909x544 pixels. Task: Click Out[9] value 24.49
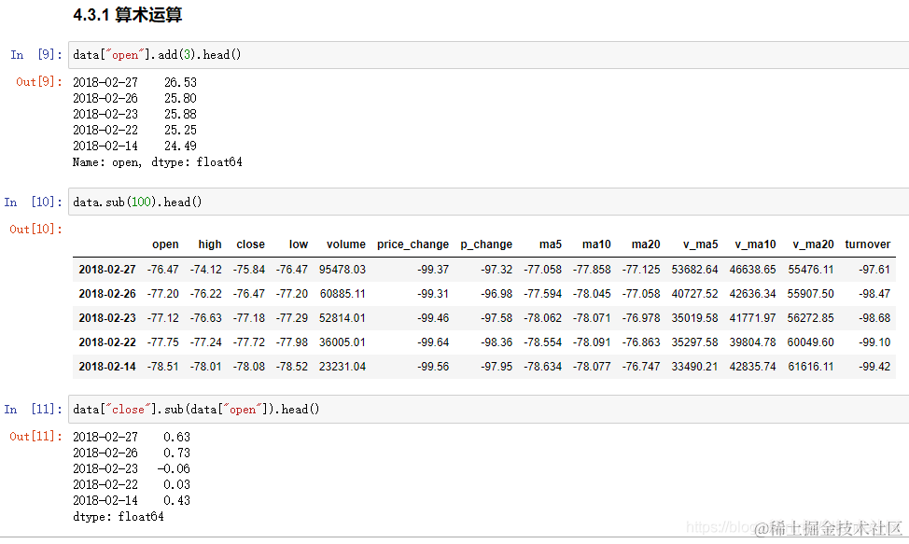tap(180, 146)
